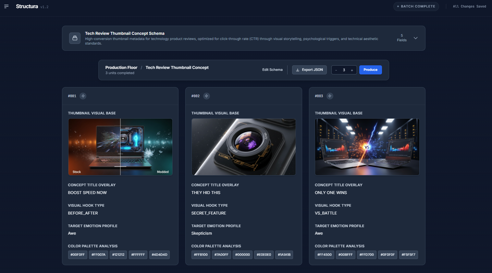Select color swatch #7A00FF

221,255
